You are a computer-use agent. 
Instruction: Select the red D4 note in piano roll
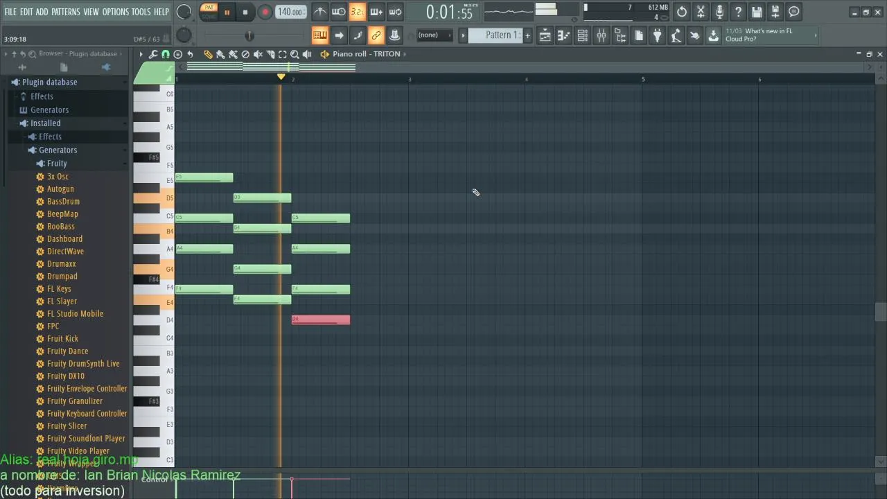(321, 319)
